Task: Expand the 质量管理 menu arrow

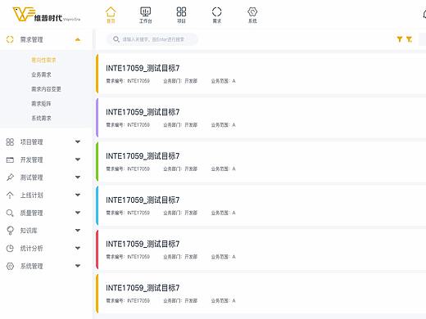Action: [78, 213]
